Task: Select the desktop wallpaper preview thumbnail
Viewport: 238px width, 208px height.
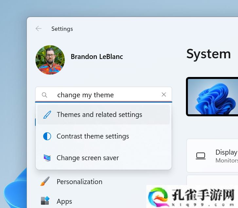Action: 212,97
